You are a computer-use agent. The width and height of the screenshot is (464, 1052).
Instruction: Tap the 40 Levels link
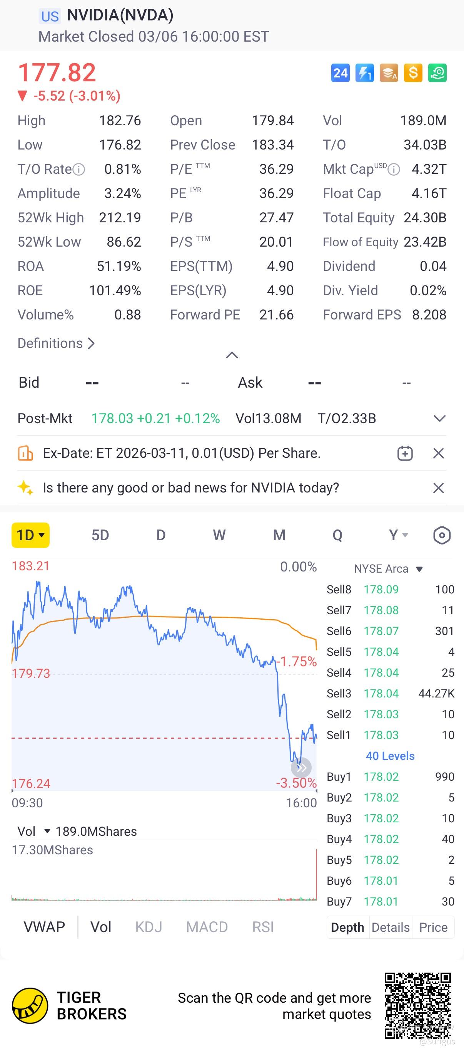point(390,756)
